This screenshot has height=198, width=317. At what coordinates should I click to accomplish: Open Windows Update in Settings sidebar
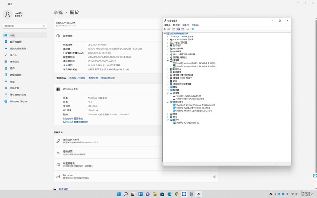click(x=25, y=101)
